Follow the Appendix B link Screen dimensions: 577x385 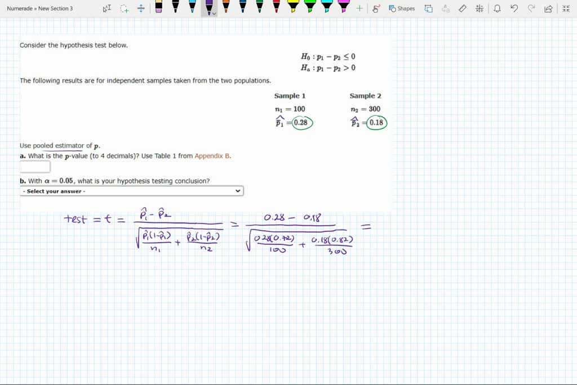pyautogui.click(x=212, y=156)
